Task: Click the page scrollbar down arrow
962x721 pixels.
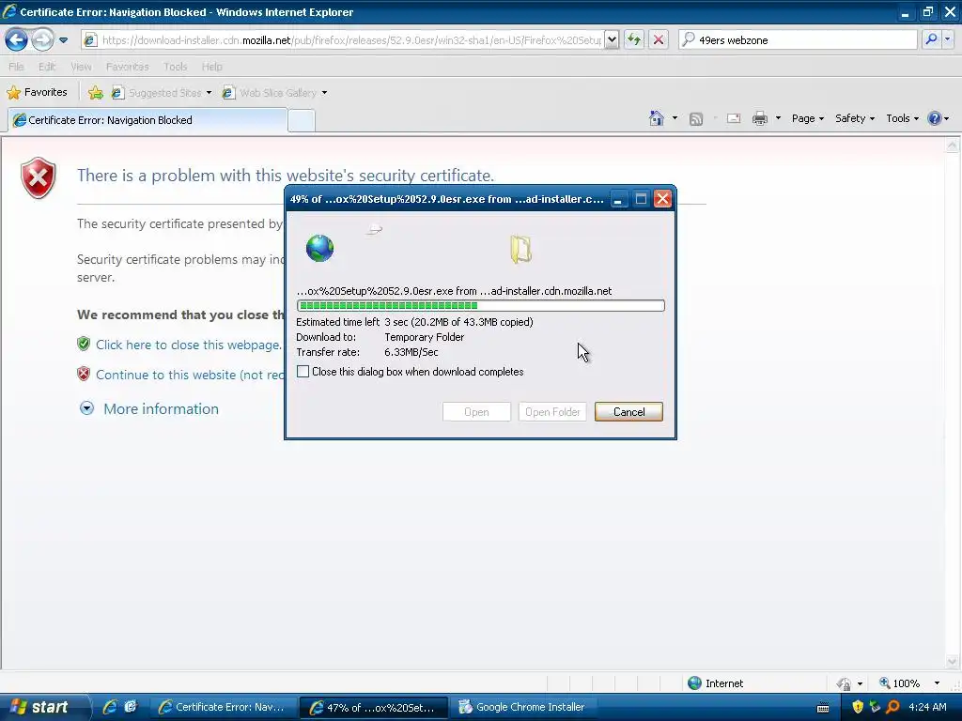Action: 953,662
